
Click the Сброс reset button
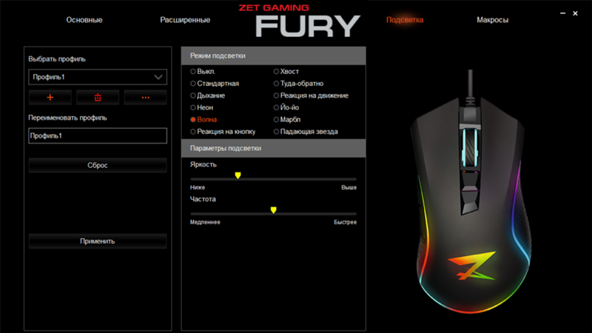[x=98, y=165]
